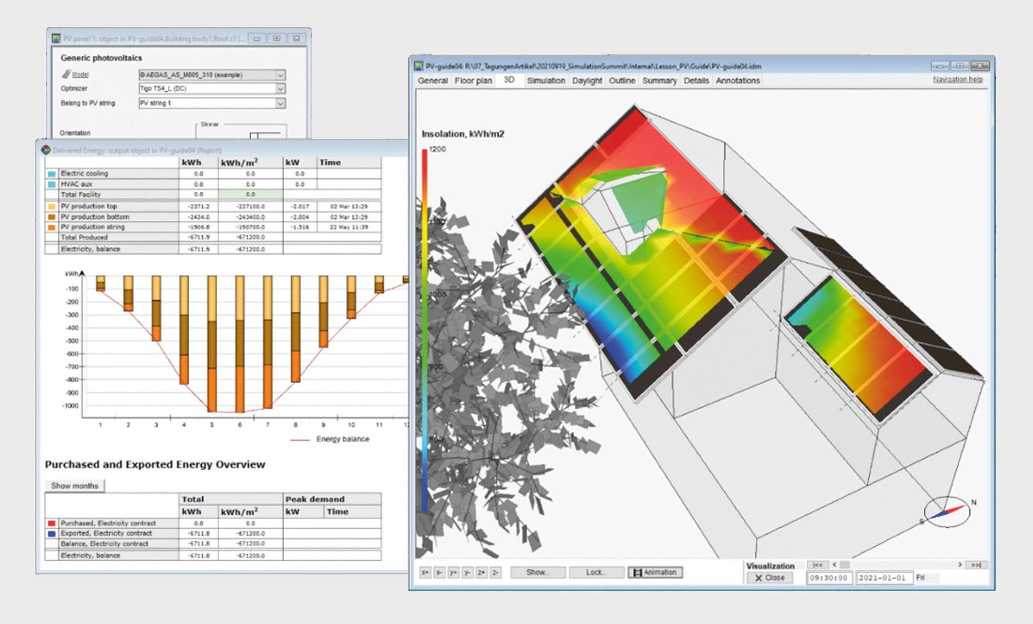Toggle the Animation button

pos(655,573)
